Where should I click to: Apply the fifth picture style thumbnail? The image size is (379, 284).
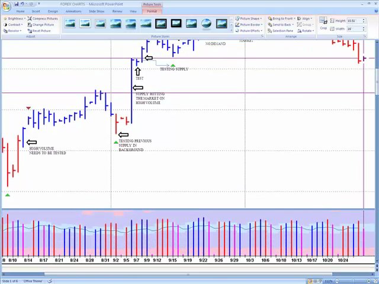coord(131,24)
